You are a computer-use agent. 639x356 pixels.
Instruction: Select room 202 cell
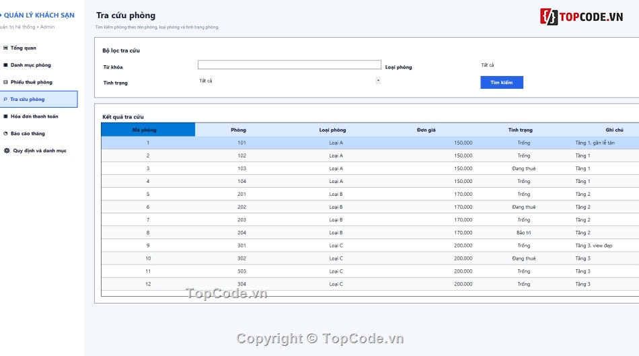[241, 207]
